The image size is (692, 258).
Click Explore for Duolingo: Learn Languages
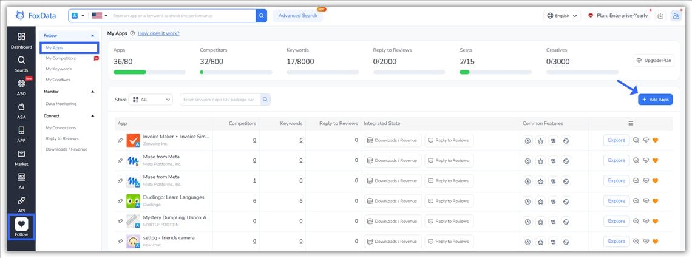point(616,201)
